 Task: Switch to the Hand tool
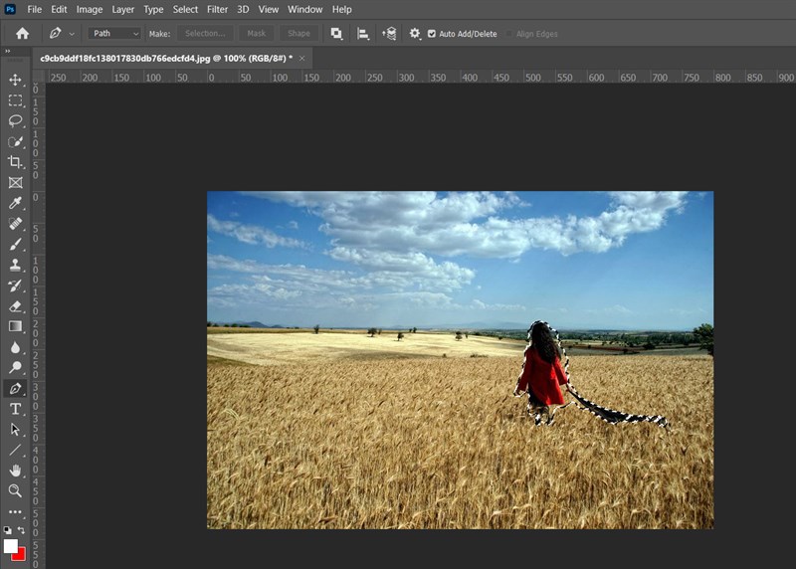pos(15,471)
